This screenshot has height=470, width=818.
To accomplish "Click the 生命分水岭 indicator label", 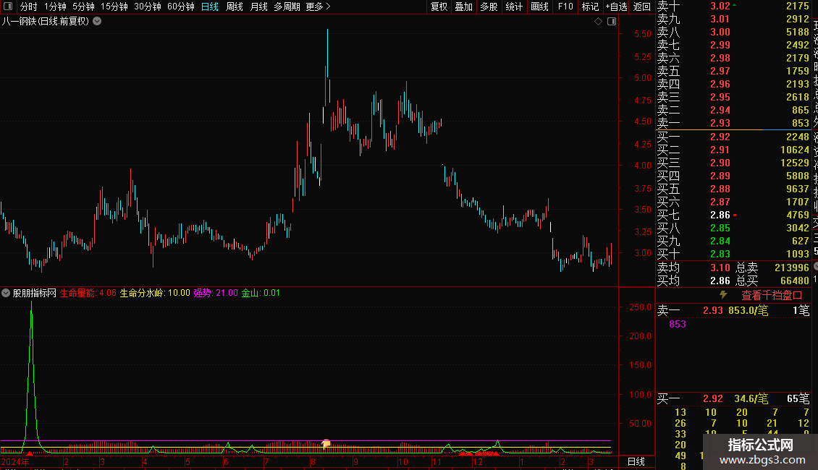I will click(155, 293).
